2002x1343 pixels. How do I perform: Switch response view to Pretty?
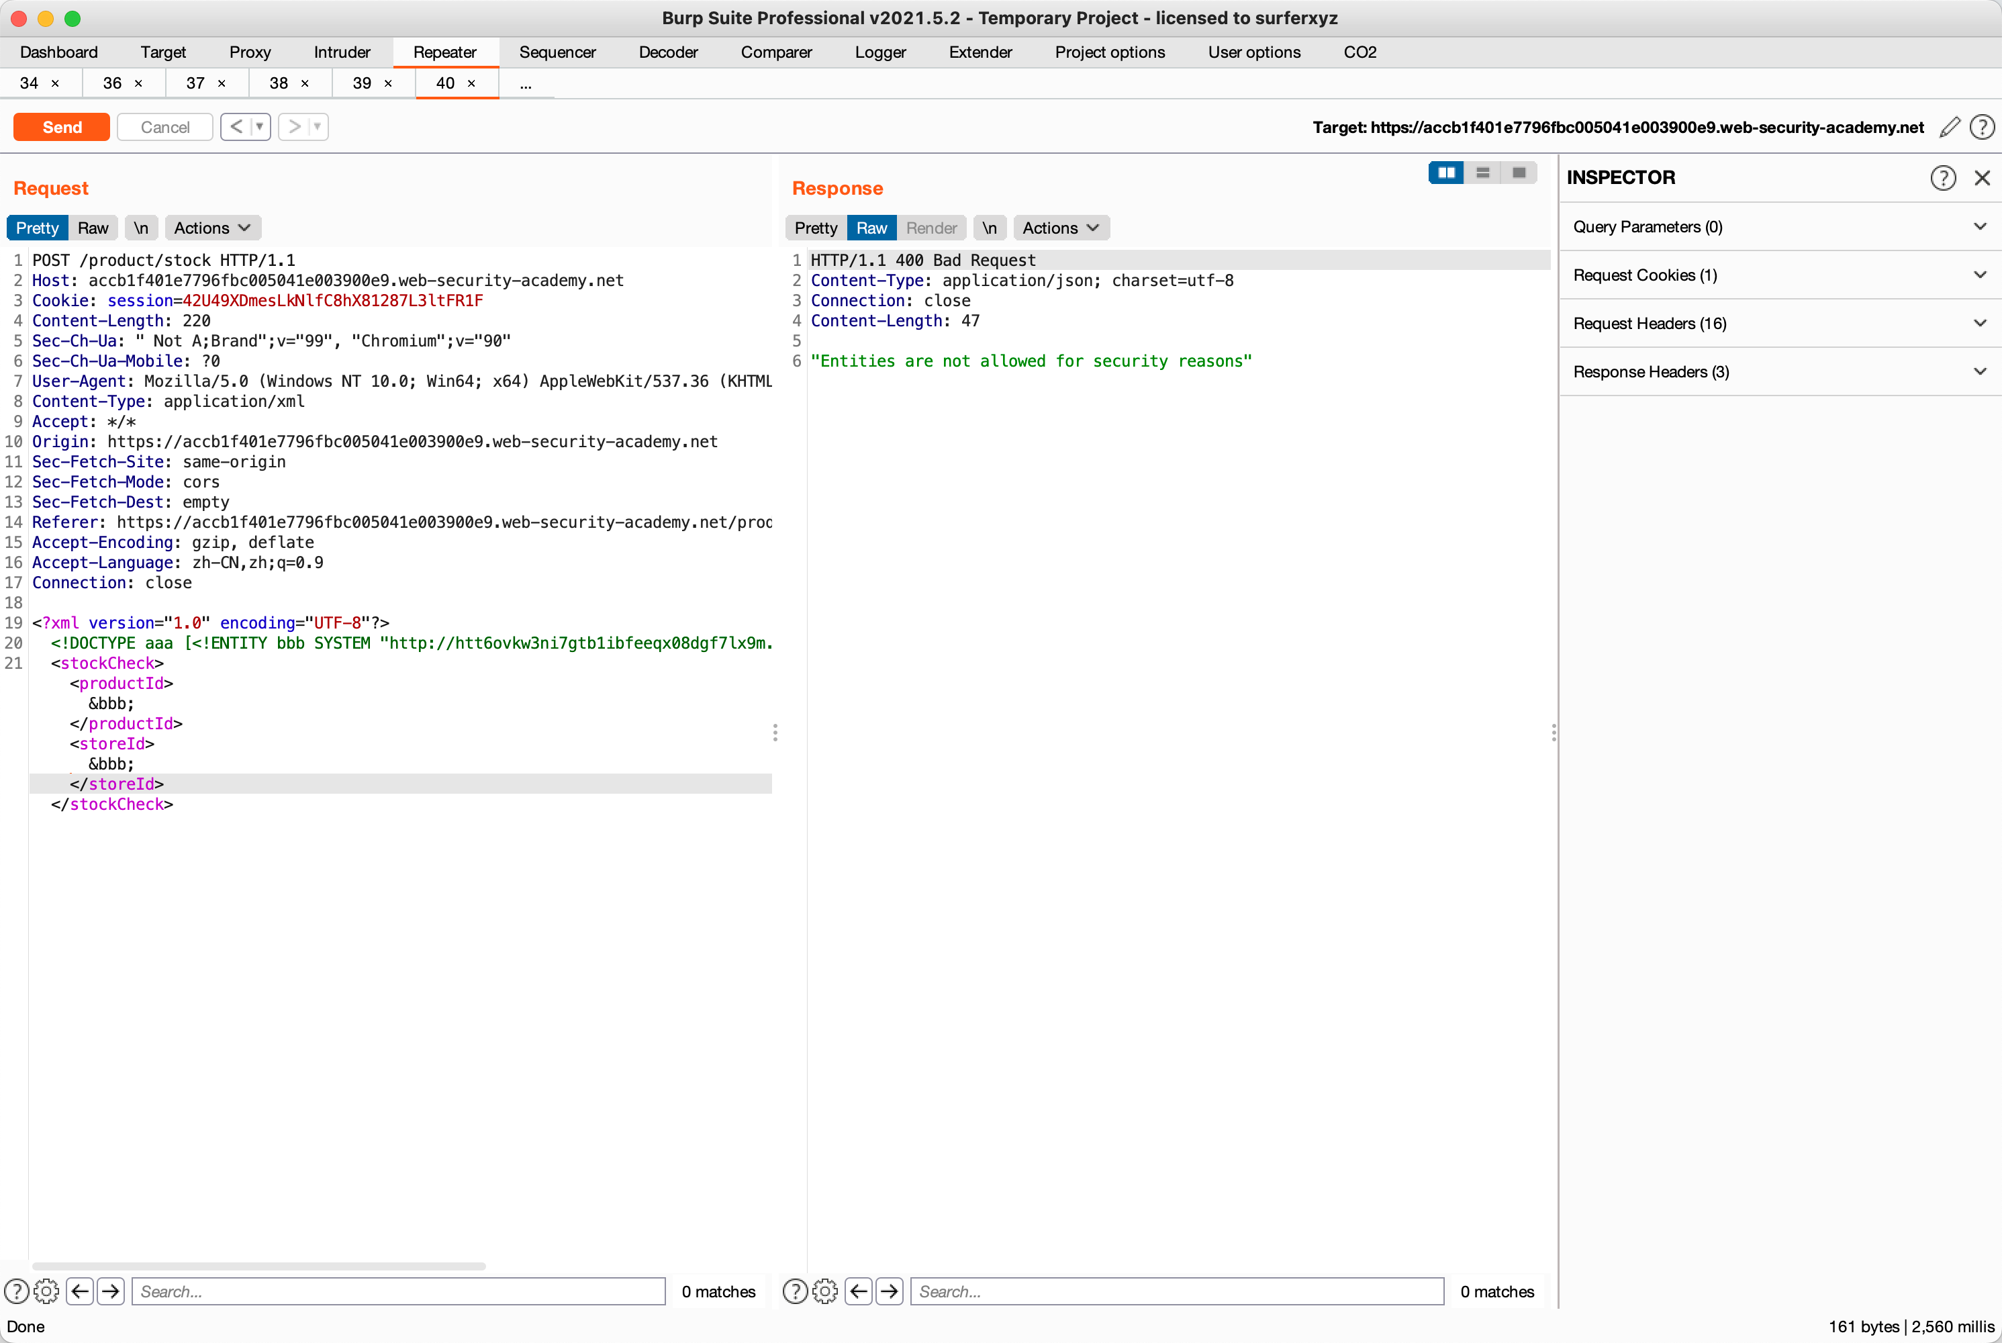point(816,228)
